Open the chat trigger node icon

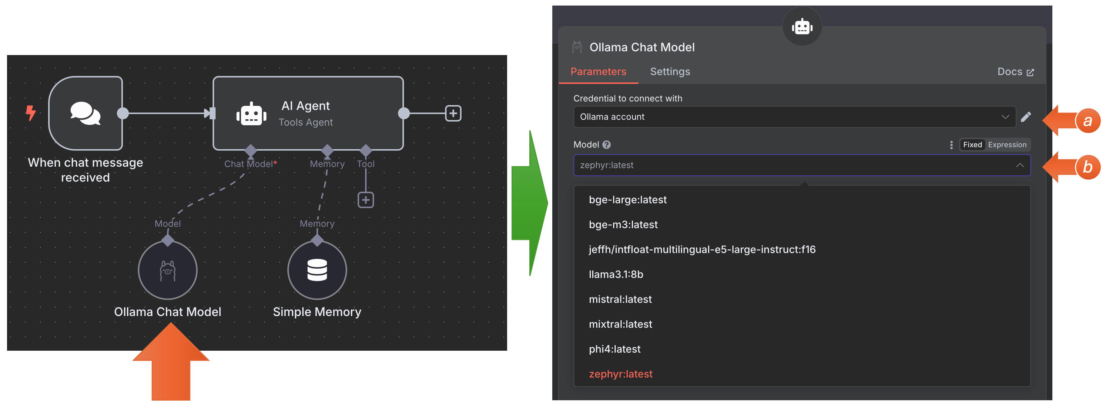click(x=85, y=113)
